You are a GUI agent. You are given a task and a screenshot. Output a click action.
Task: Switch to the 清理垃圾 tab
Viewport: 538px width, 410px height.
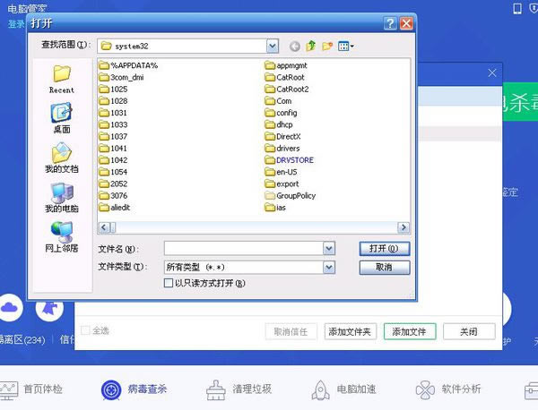point(239,389)
